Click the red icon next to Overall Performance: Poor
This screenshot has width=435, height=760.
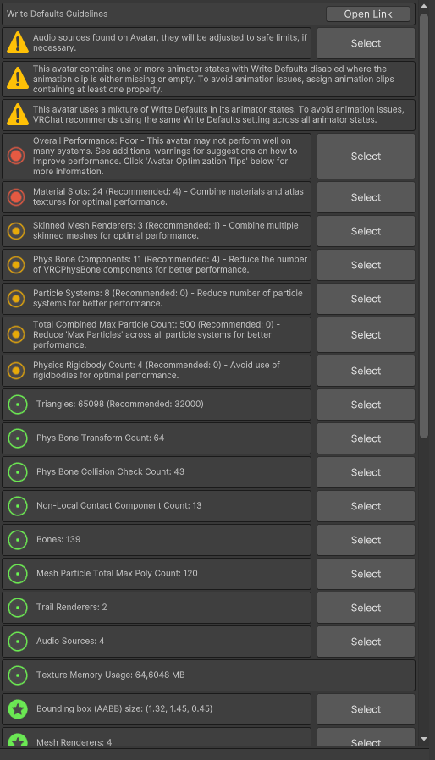click(x=16, y=156)
